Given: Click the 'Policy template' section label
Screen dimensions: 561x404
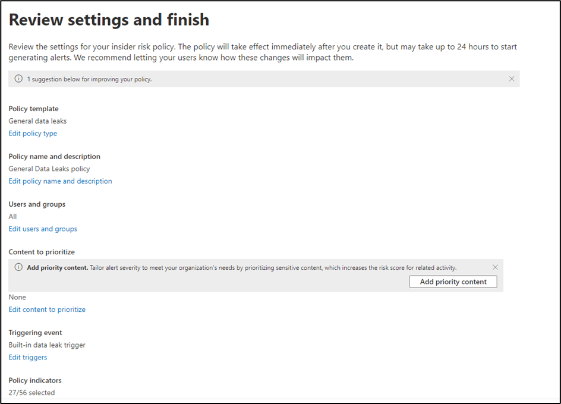Looking at the screenshot, I should [33, 109].
